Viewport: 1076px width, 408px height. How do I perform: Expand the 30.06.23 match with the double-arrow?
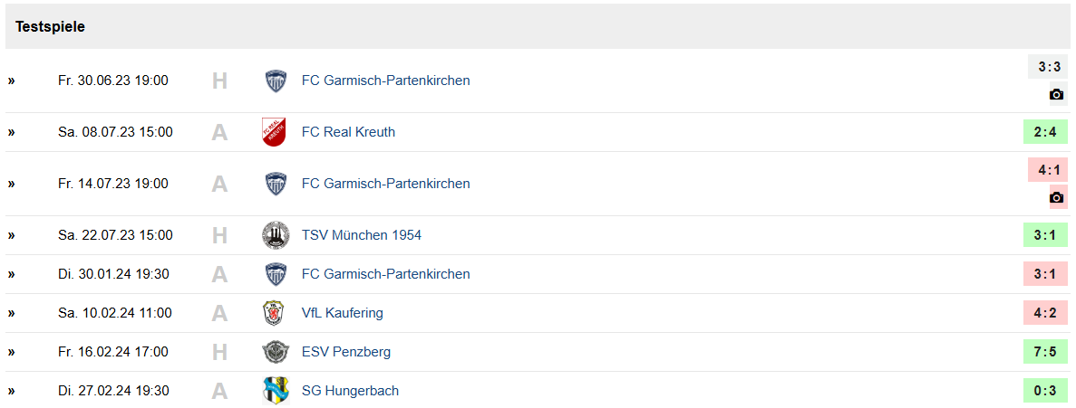11,81
